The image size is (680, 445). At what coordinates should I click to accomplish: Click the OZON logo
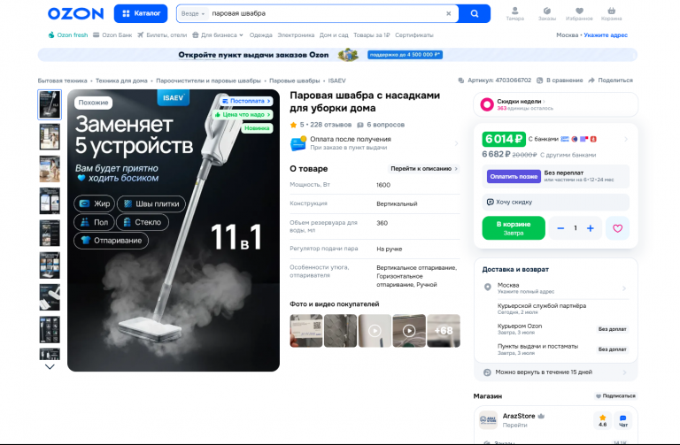tap(75, 13)
